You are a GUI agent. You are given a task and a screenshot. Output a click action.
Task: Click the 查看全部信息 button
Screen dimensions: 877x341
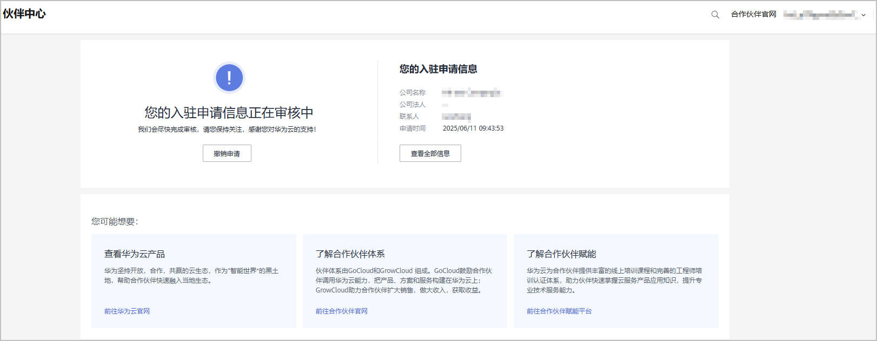click(430, 153)
